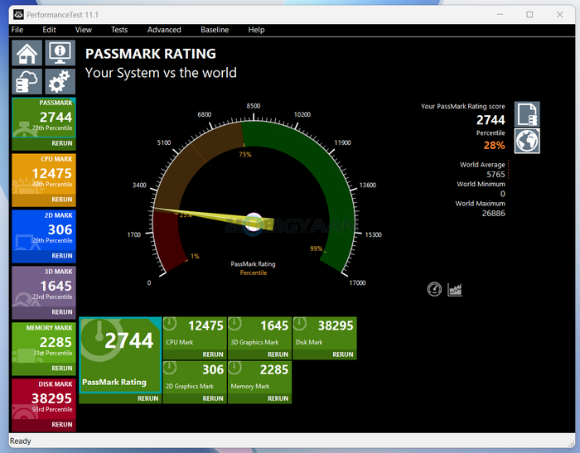This screenshot has height=453, width=580.
Task: Rerun the PASSMARK test from sidebar
Action: click(62, 143)
